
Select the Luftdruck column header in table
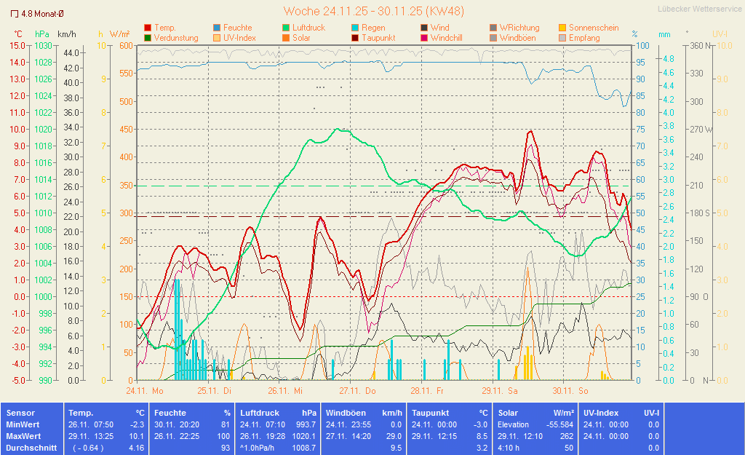260,413
